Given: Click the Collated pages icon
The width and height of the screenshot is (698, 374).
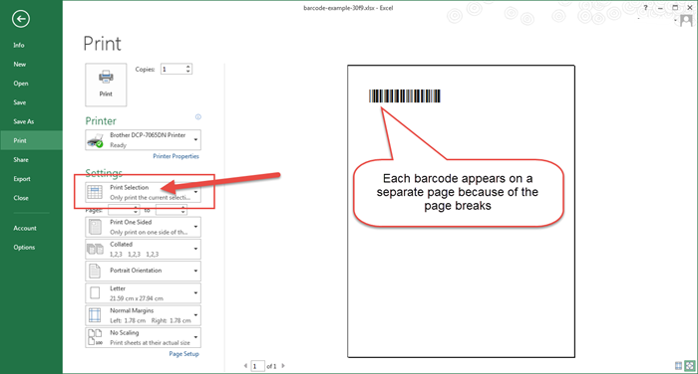Looking at the screenshot, I should coord(95,250).
